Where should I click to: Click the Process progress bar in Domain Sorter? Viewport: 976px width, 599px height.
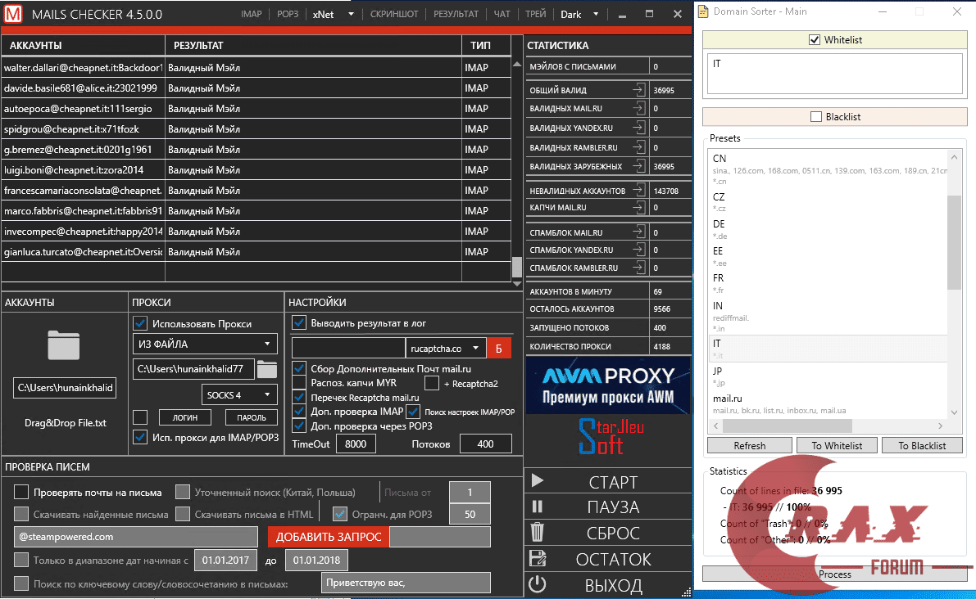834,574
